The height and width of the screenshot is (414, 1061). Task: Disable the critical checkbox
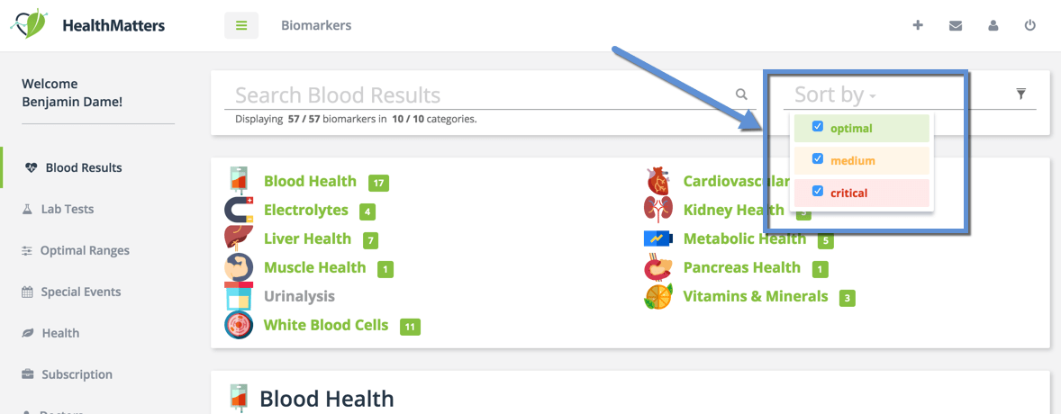pos(818,192)
